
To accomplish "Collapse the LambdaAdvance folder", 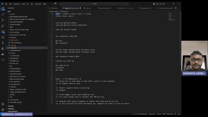I will [15, 51].
